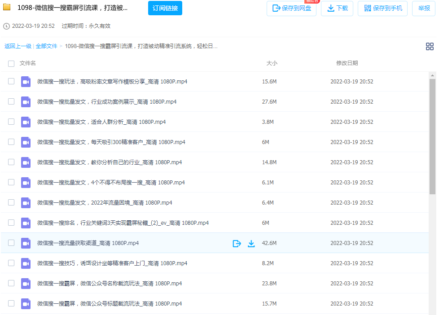
Task: Open file 适合人群分析_高清 1080P.mp4
Action: click(x=101, y=122)
